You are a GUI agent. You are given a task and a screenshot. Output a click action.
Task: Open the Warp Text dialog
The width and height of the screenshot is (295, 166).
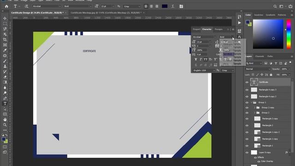tap(173, 6)
